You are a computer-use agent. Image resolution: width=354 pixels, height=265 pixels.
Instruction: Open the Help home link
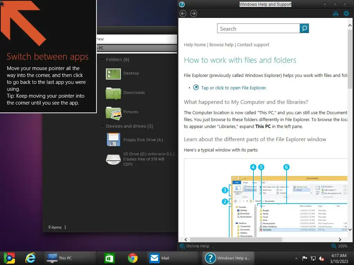click(x=195, y=45)
